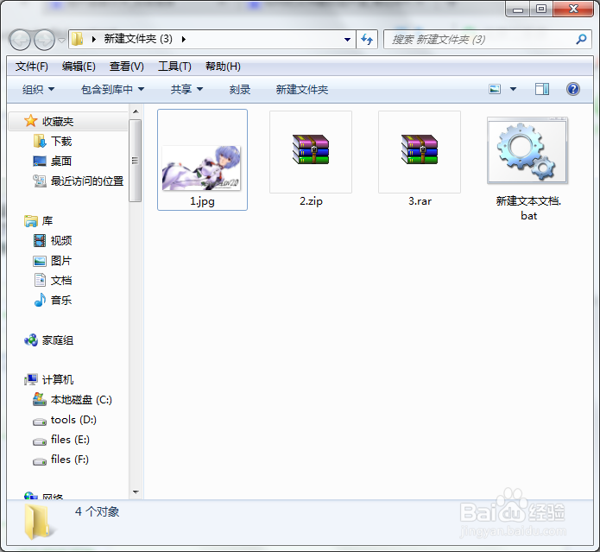This screenshot has height=552, width=600.
Task: Click the 图片 library icon
Action: pyautogui.click(x=40, y=261)
